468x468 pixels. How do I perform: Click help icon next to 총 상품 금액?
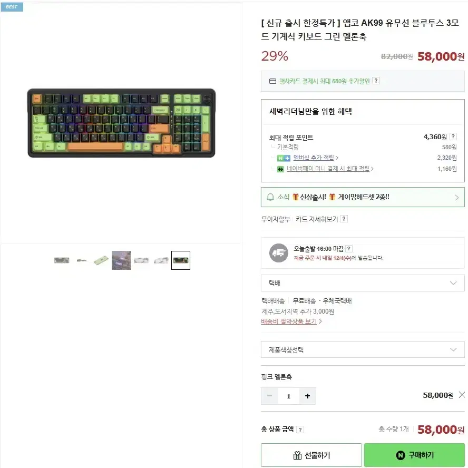point(300,430)
